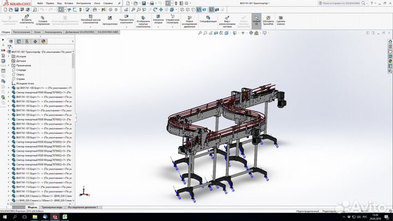Click the Переместить компонент (Move Component) icon
This screenshot has width=393, height=221.
coord(127,19)
